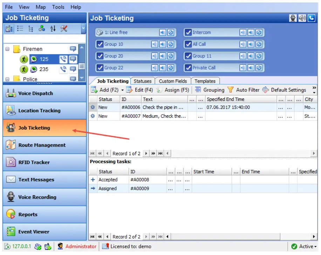Click the microphone icon in the header
The image size is (321, 255).
coord(293,18)
